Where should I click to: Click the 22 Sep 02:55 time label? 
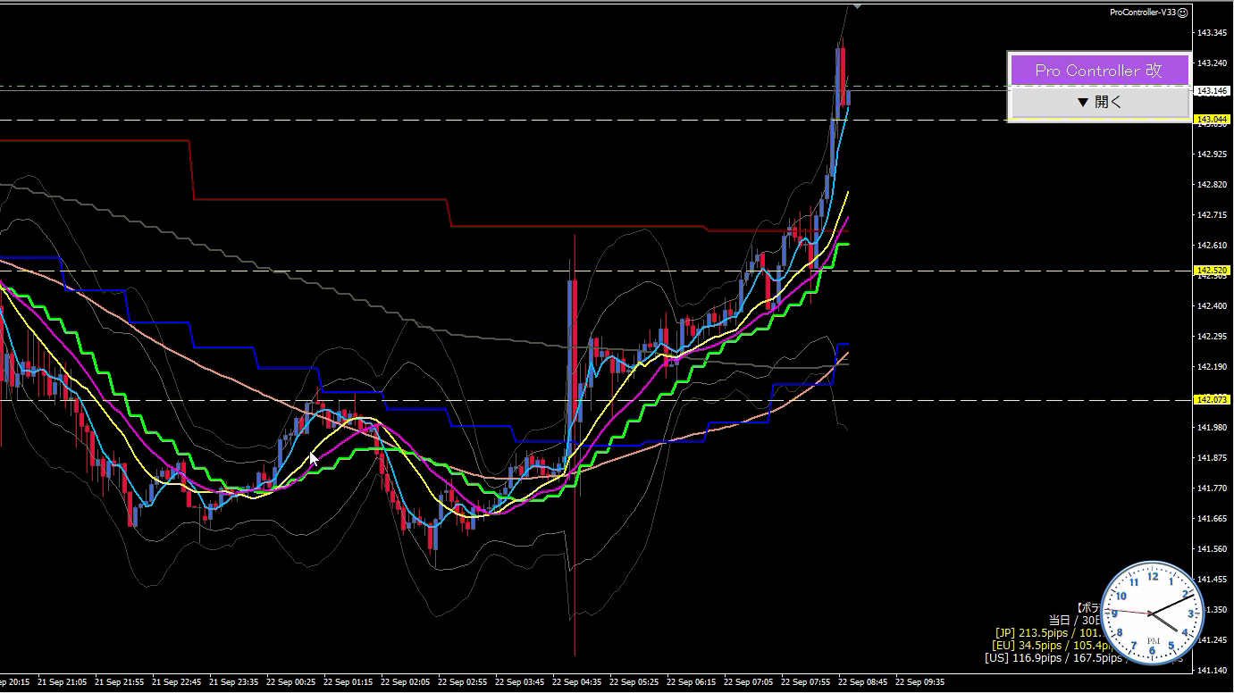(x=462, y=682)
